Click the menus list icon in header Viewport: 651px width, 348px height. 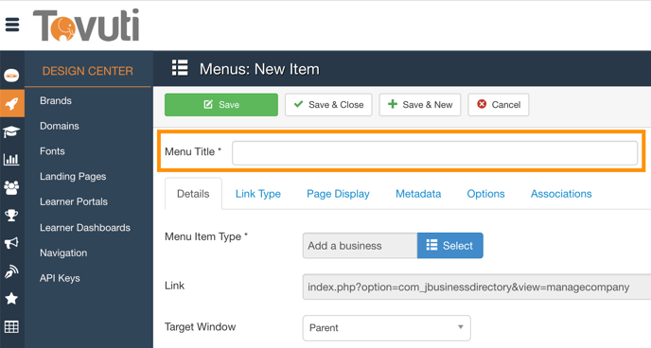[180, 68]
